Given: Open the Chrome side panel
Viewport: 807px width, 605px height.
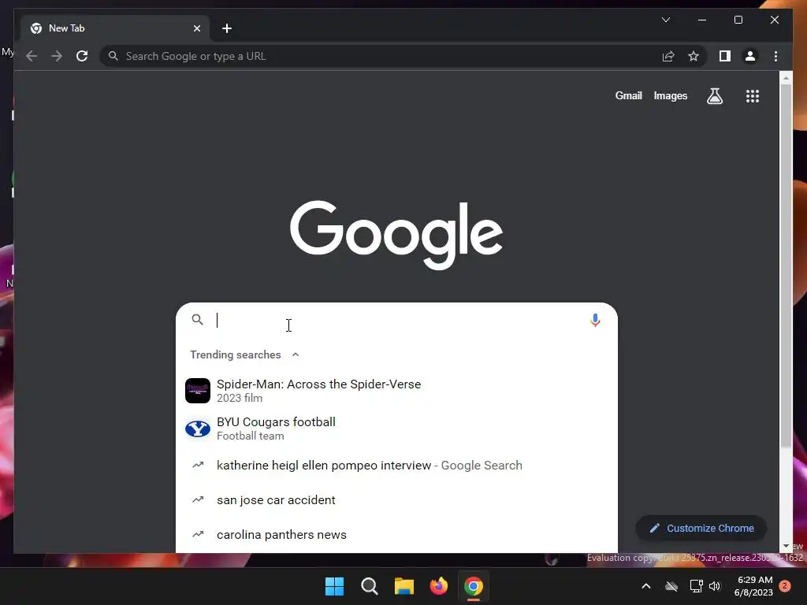Looking at the screenshot, I should [725, 56].
